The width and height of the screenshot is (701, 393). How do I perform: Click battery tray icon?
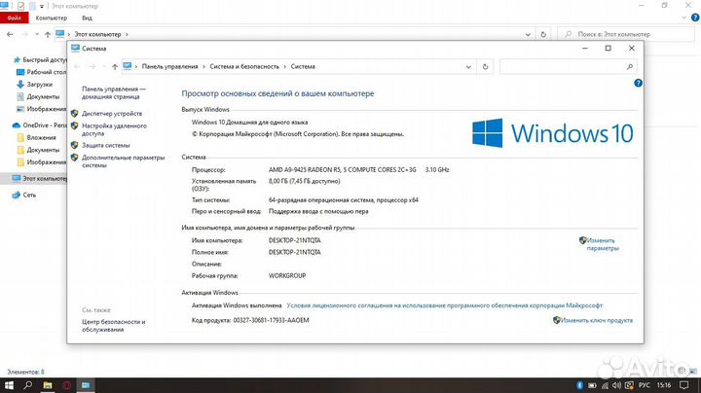pyautogui.click(x=592, y=385)
